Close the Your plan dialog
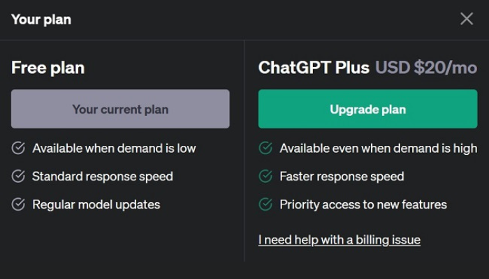489x279 pixels. [x=467, y=19]
